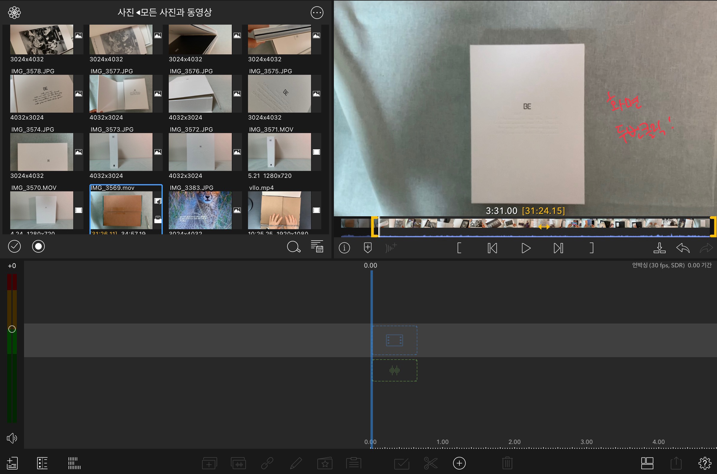Insert the clip with the download-arrow icon

[x=659, y=248]
